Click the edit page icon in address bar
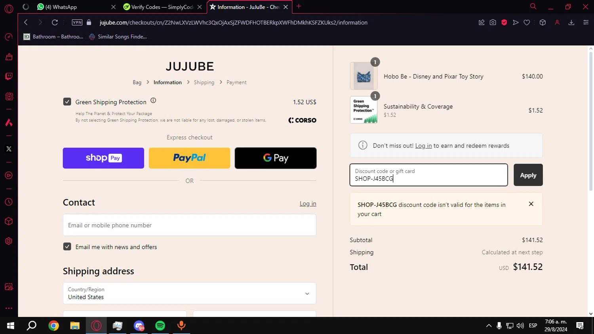 pyautogui.click(x=482, y=23)
